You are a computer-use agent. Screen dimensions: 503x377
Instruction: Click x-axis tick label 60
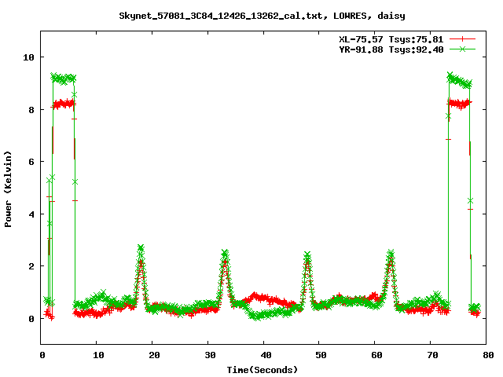click(x=376, y=355)
